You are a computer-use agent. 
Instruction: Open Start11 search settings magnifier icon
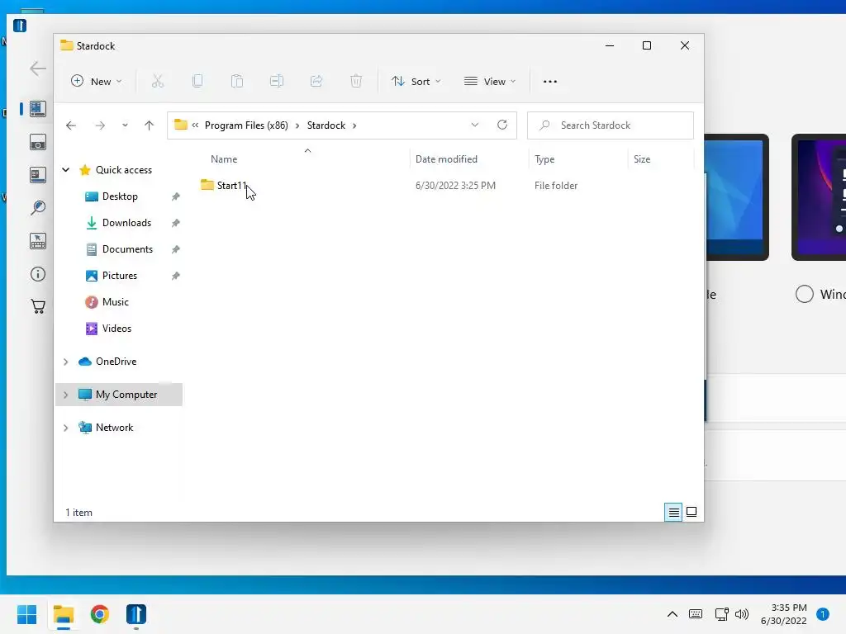(38, 208)
